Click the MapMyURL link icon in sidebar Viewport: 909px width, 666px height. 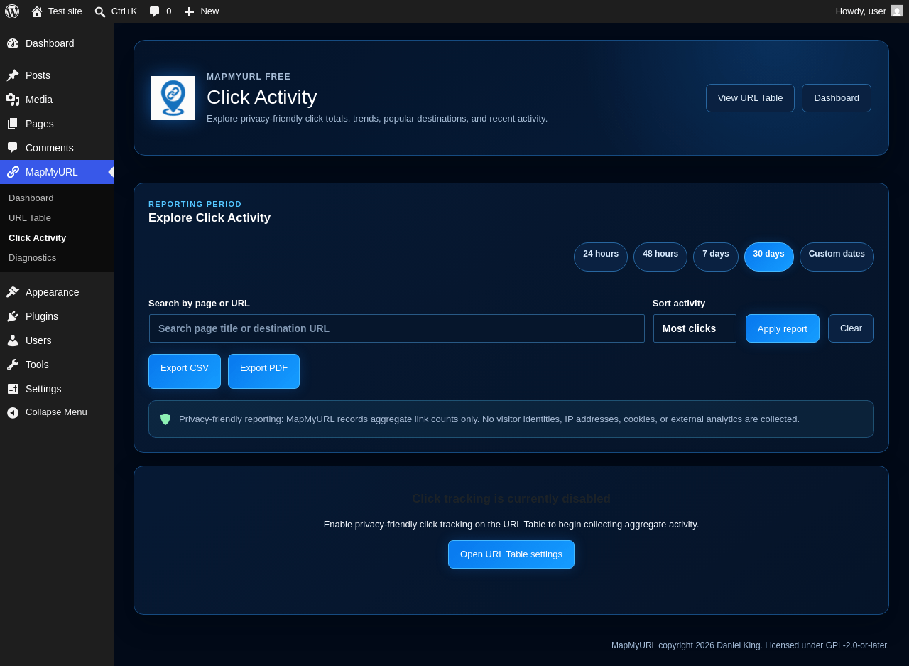click(13, 172)
